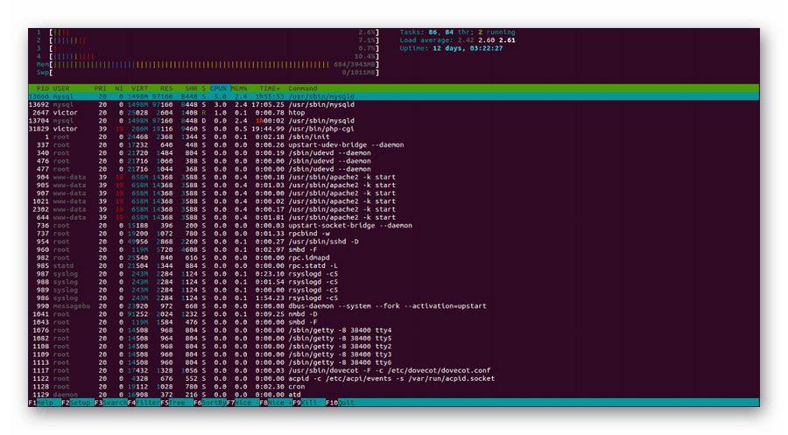Image resolution: width=788 pixels, height=435 pixels.
Task: Select the atd daemon process row
Action: (393, 395)
